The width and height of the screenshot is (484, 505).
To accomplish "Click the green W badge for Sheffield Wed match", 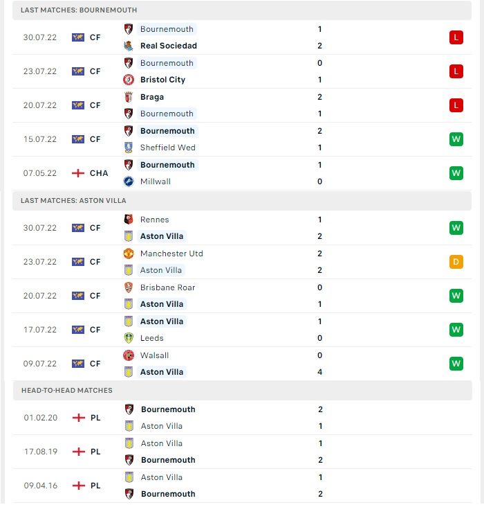I will [456, 139].
